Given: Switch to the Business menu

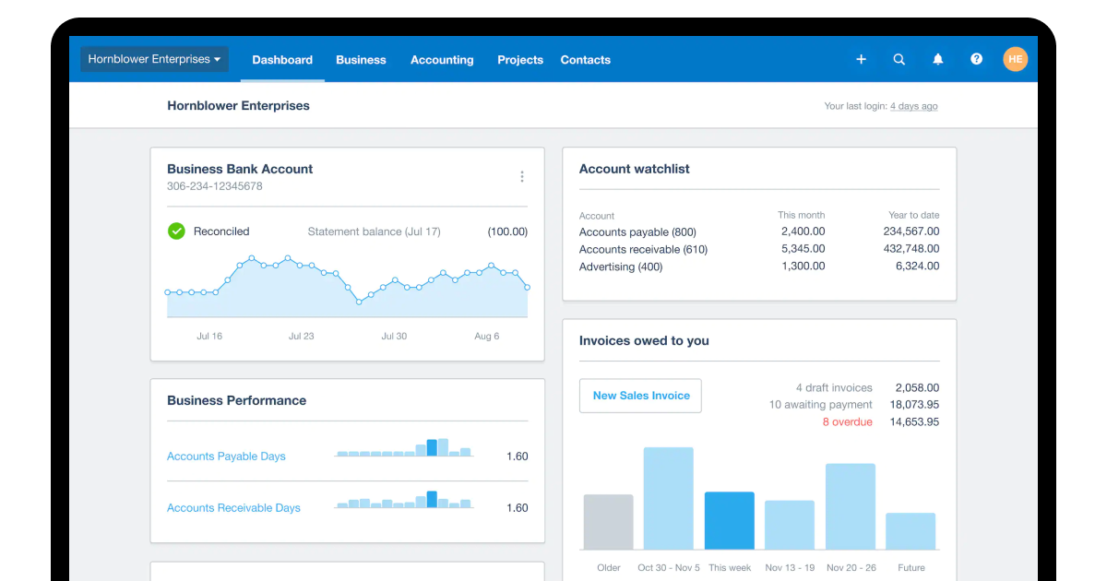Looking at the screenshot, I should pyautogui.click(x=361, y=59).
